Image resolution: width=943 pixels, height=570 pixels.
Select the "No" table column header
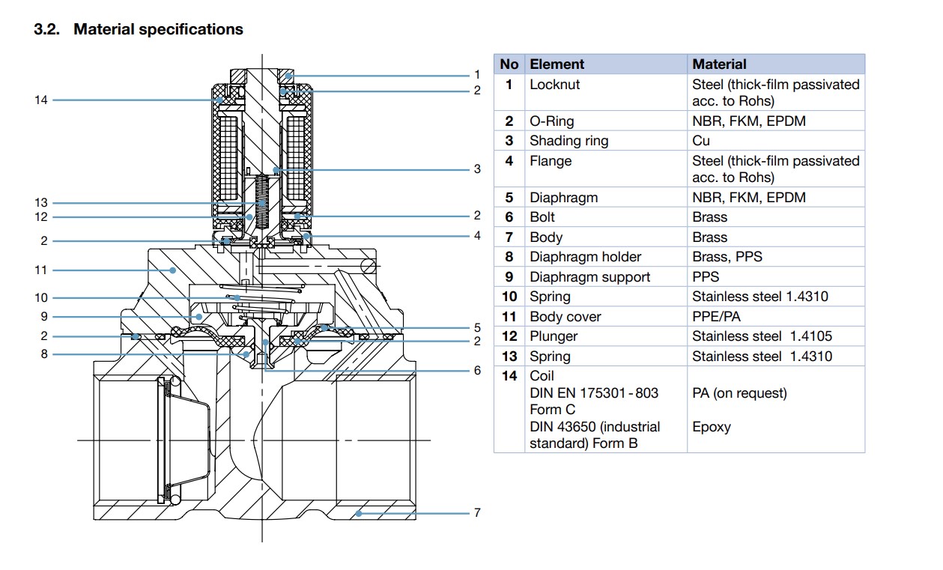pos(509,64)
